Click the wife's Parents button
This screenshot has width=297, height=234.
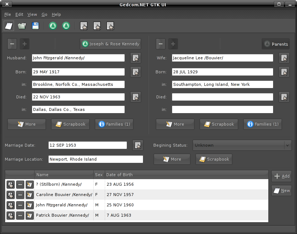point(276,44)
